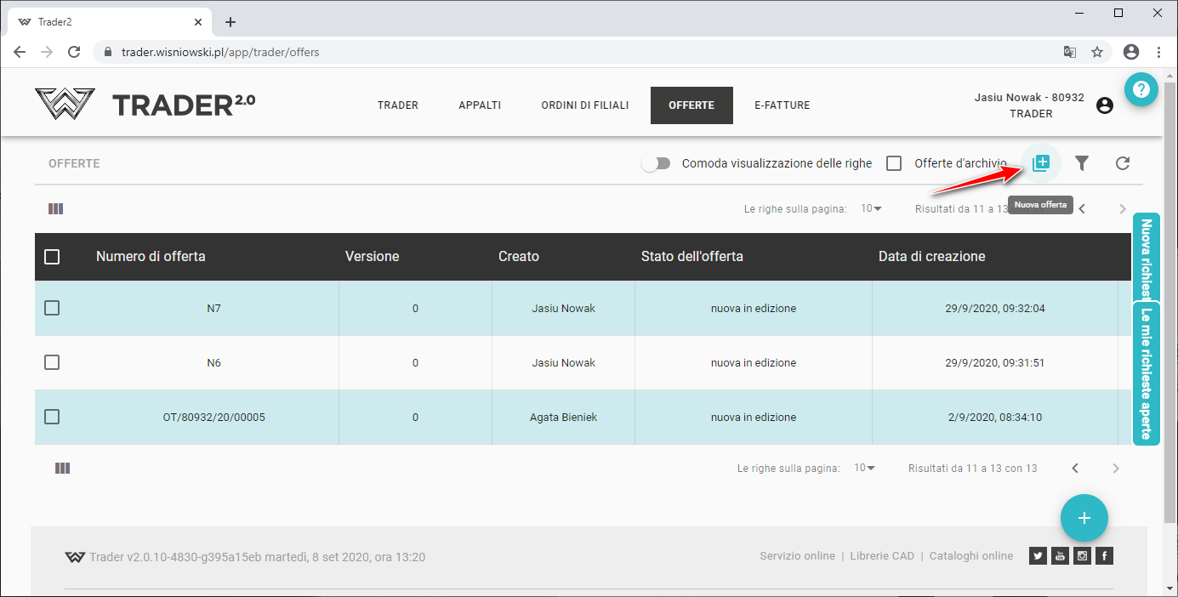
Task: Tick the select-all checkbox in table header
Action: pos(52,257)
